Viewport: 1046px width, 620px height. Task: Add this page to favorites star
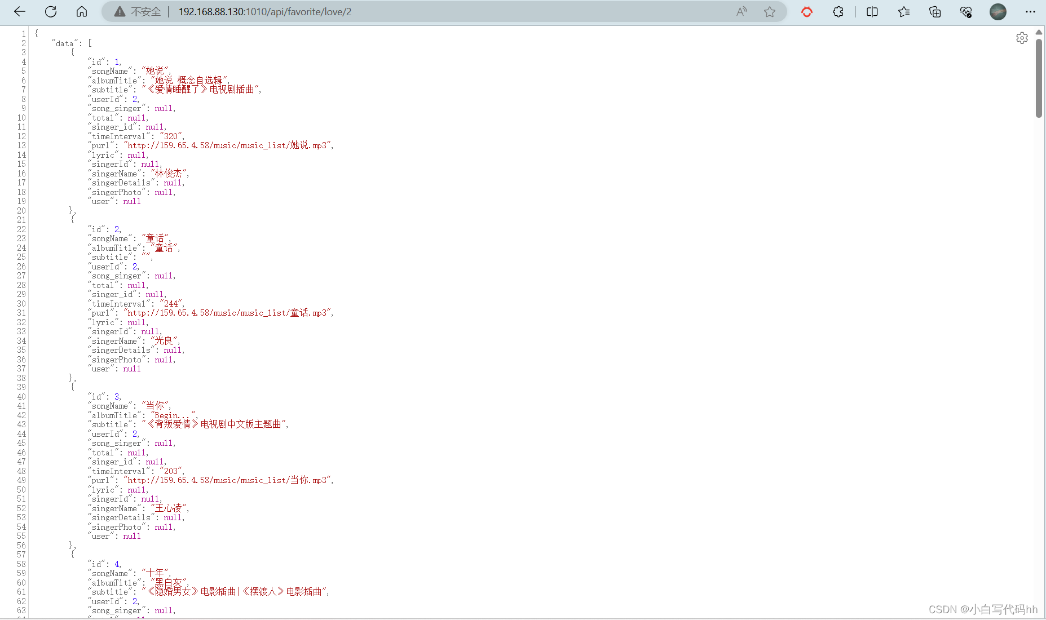click(x=770, y=12)
